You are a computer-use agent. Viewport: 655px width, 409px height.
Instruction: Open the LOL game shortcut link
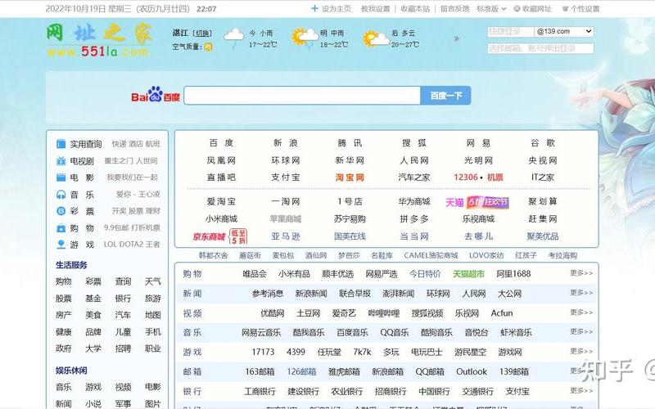point(111,245)
